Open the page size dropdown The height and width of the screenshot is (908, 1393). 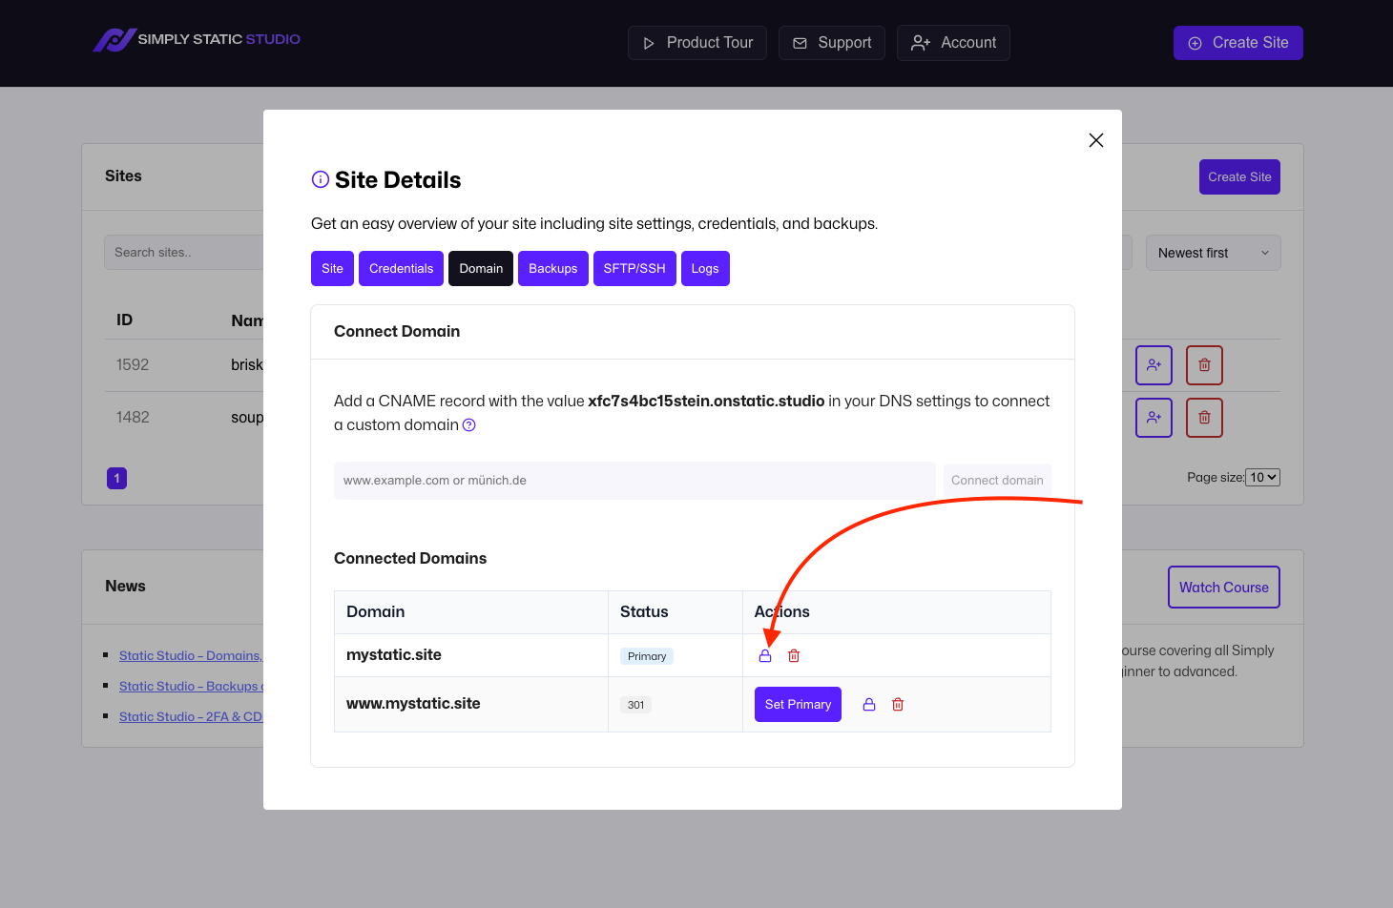tap(1262, 478)
